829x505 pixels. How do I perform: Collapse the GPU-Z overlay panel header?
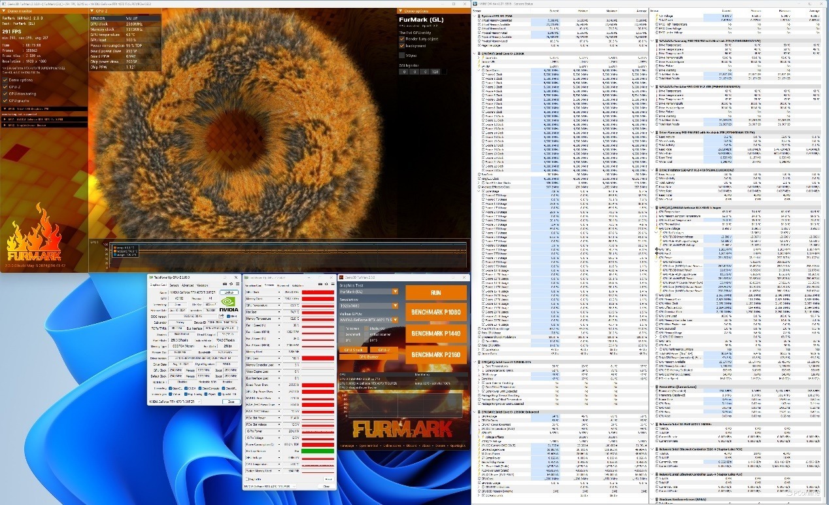click(x=92, y=12)
